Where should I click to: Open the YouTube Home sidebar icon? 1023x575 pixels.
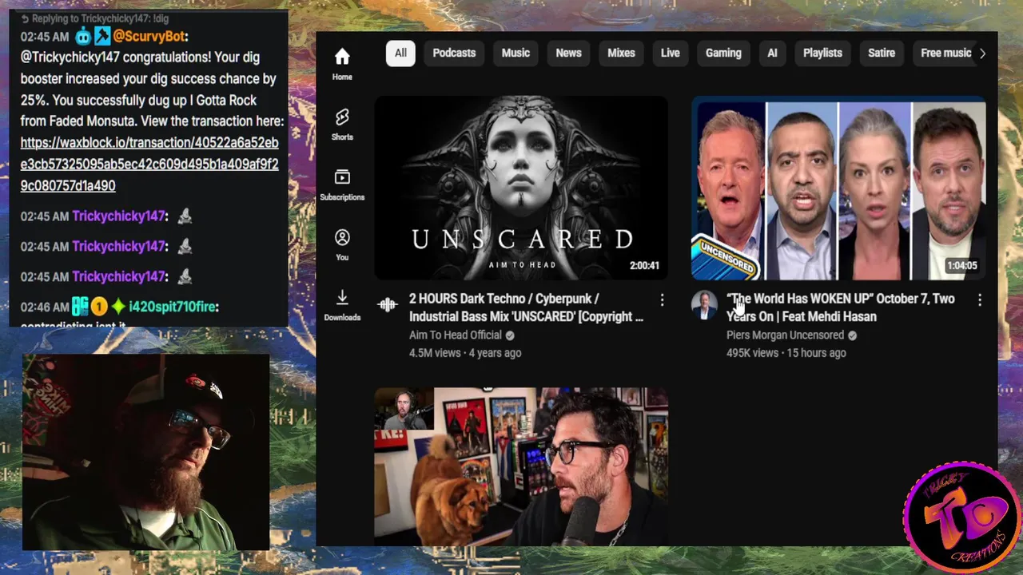tap(342, 64)
